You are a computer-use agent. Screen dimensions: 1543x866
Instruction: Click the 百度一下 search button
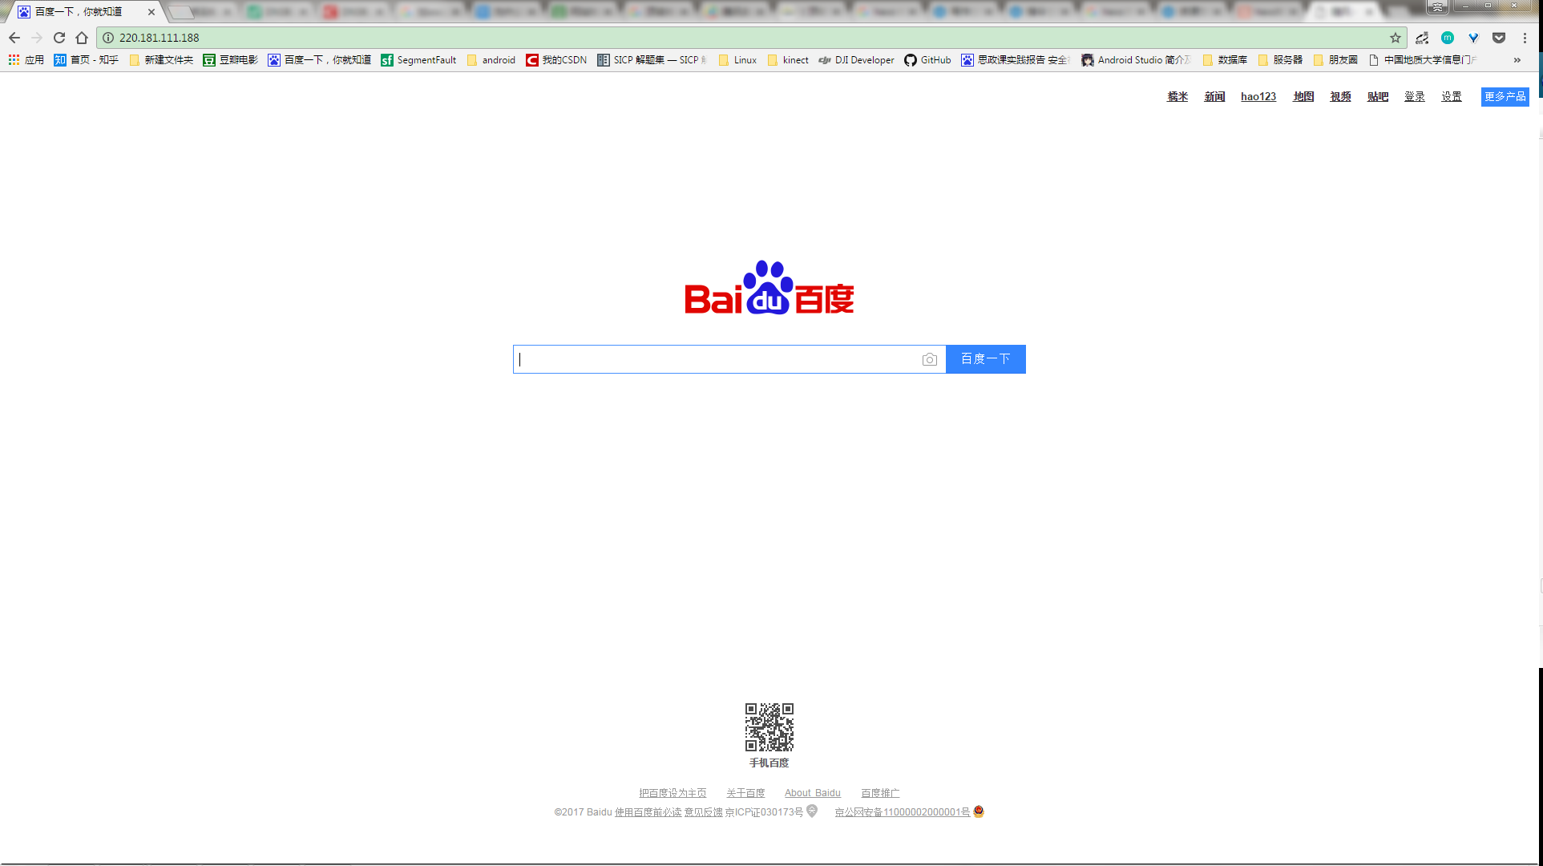pos(985,359)
